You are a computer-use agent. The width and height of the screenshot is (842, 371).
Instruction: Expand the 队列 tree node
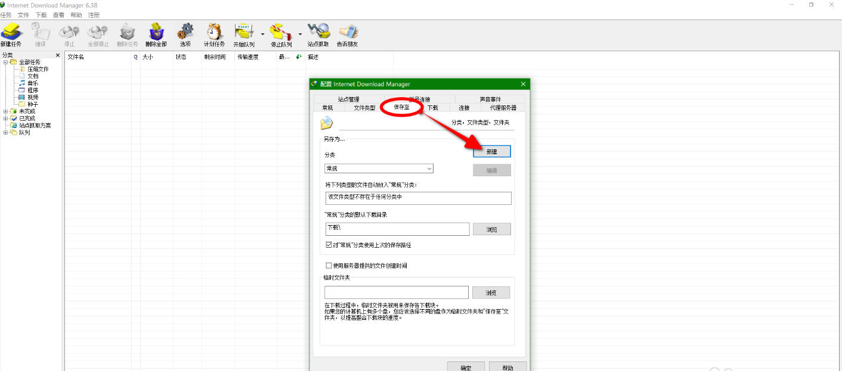[5, 132]
